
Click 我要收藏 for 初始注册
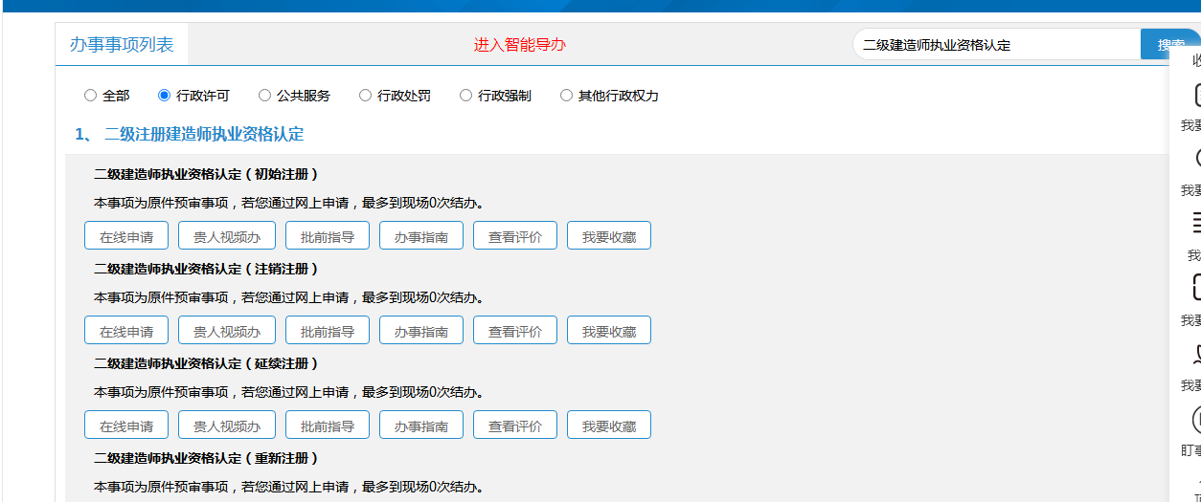609,236
